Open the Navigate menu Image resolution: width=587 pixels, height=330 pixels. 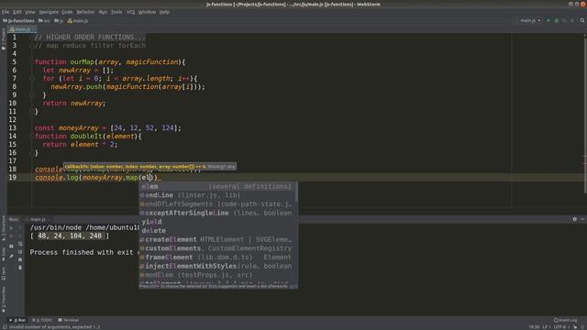click(x=49, y=12)
